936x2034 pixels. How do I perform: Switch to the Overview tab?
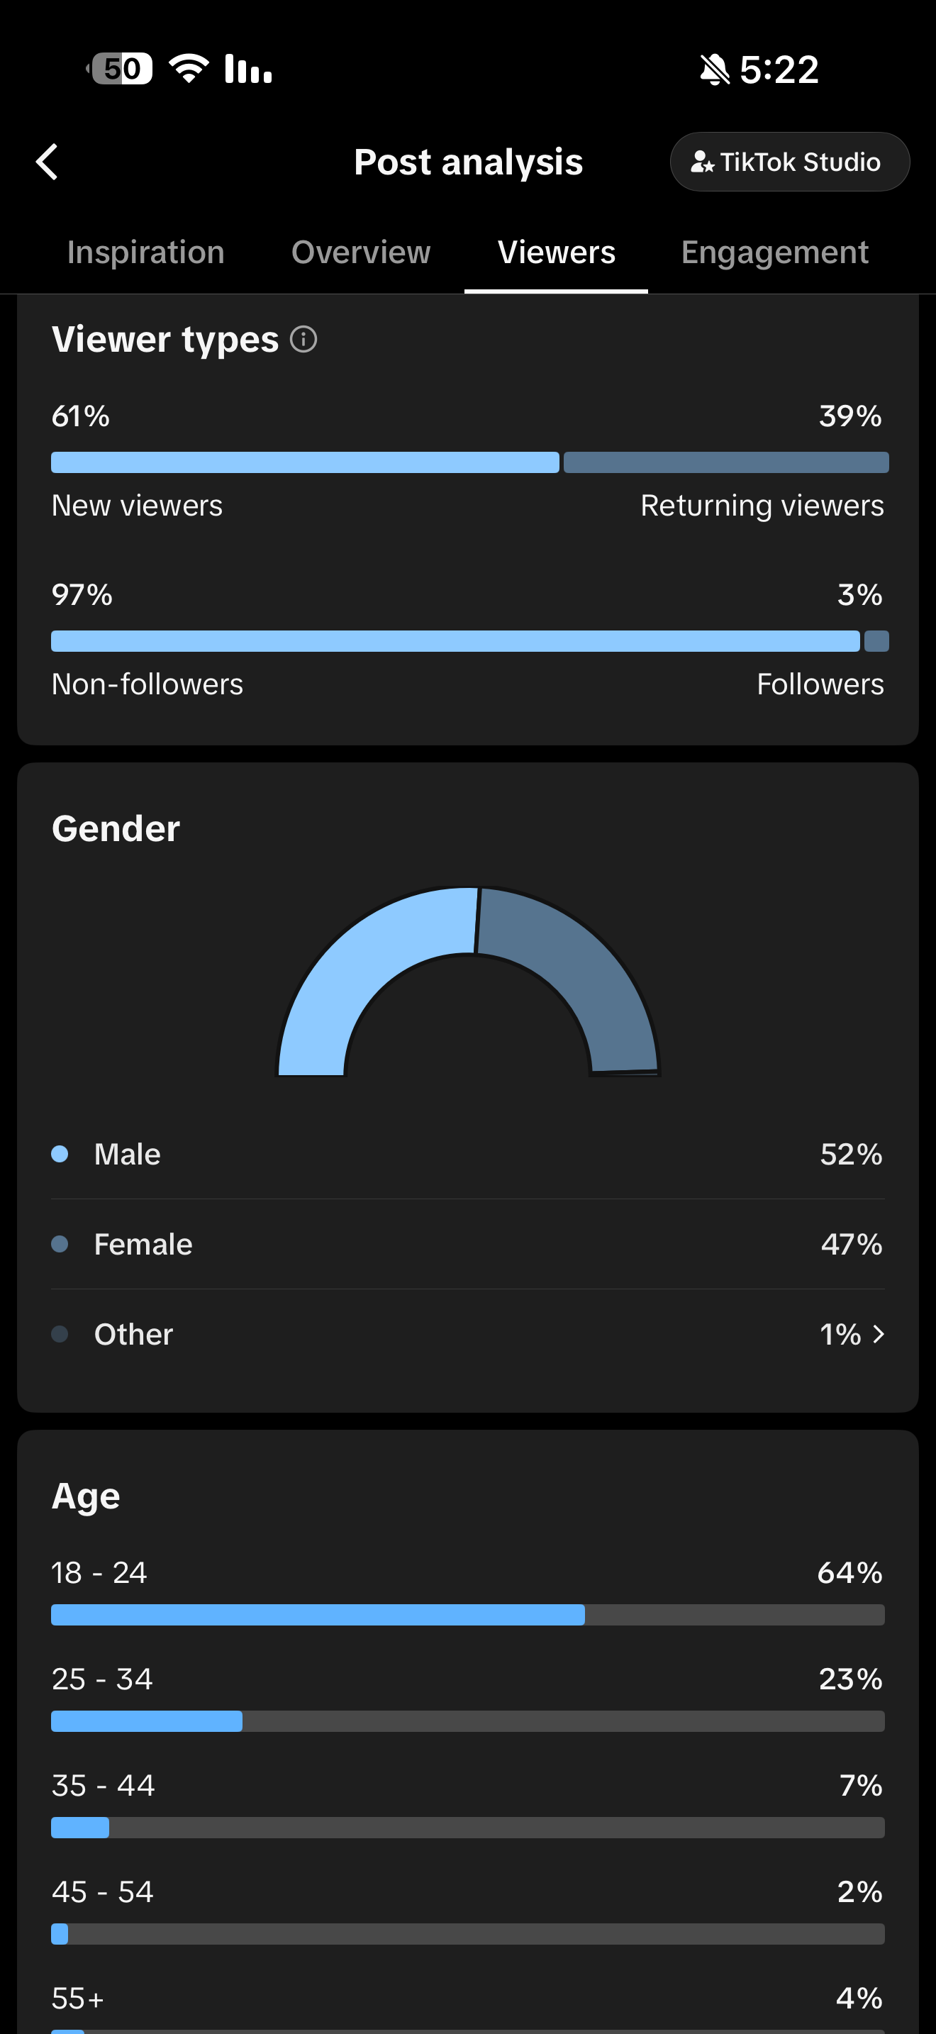pyautogui.click(x=361, y=252)
